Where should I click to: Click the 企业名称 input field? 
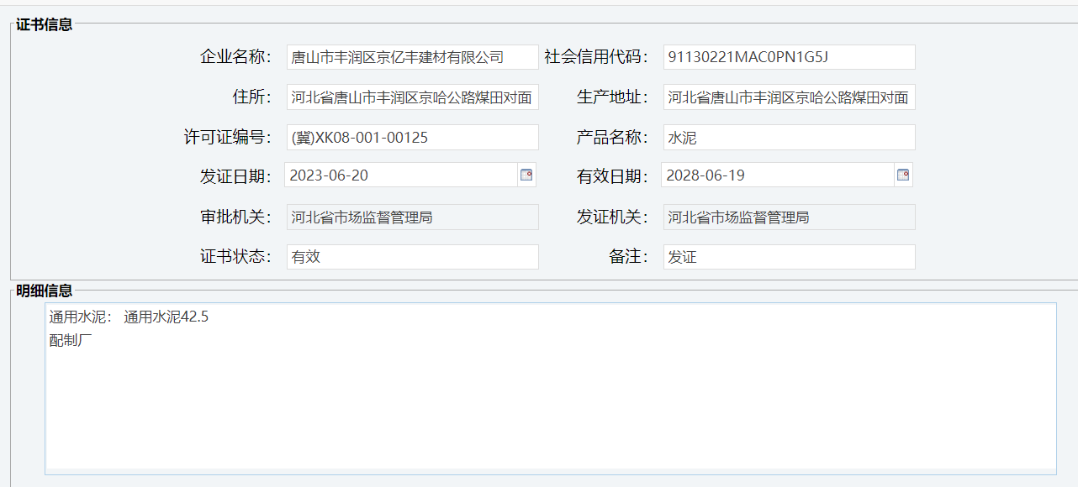pyautogui.click(x=412, y=57)
